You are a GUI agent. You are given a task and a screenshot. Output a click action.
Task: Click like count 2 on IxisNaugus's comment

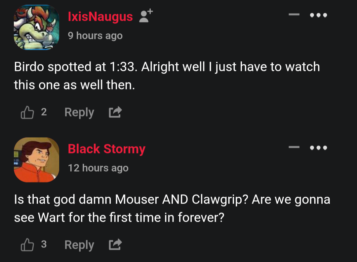tap(44, 112)
